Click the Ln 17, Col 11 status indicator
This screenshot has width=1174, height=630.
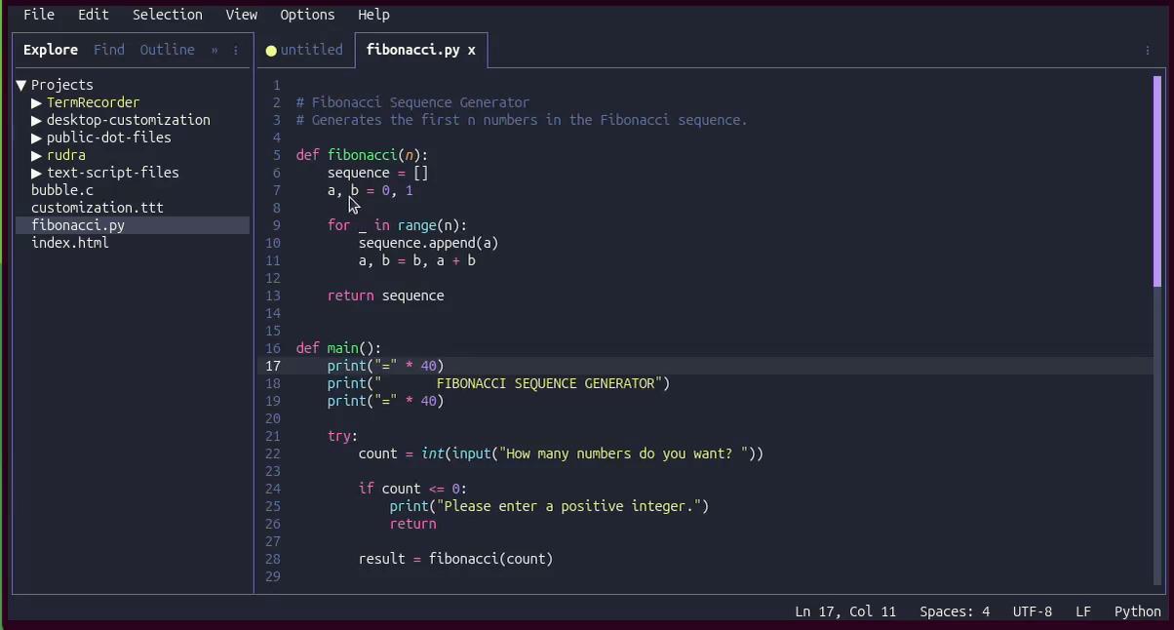845,611
